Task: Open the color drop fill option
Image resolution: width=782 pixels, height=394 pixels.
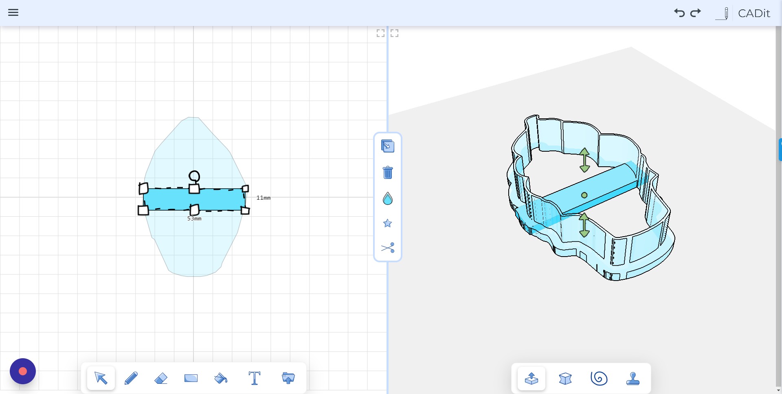Action: pyautogui.click(x=388, y=198)
